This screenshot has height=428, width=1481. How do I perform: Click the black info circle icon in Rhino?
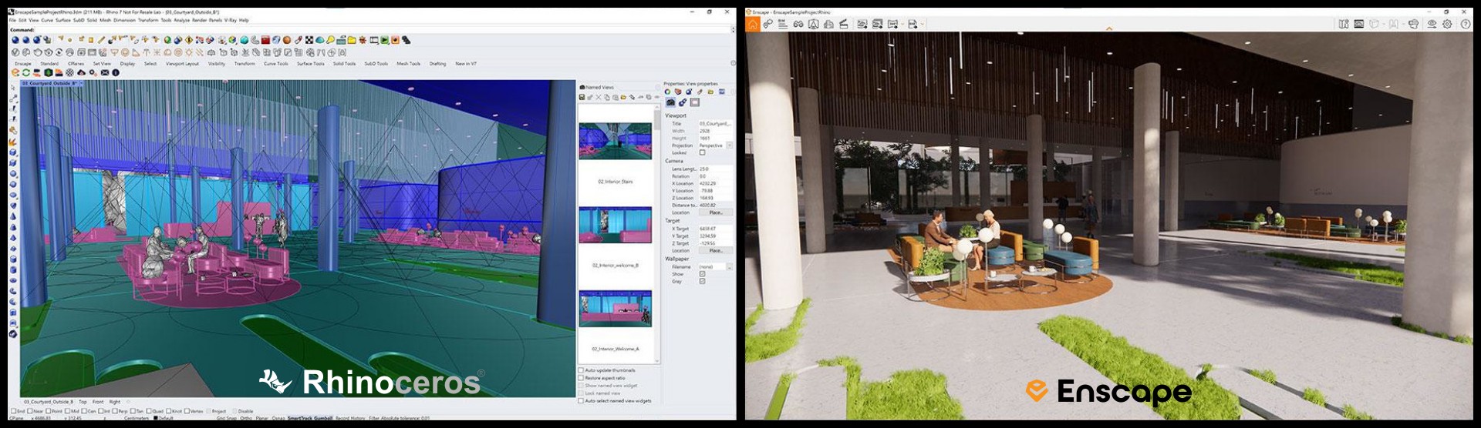(x=116, y=72)
